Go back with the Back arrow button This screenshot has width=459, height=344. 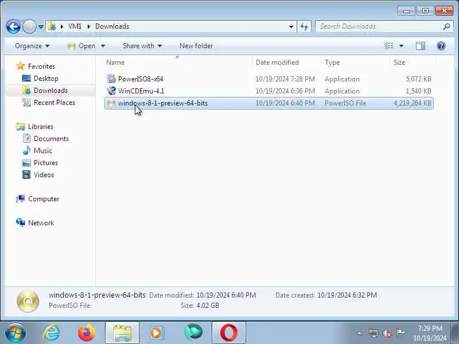pos(13,27)
